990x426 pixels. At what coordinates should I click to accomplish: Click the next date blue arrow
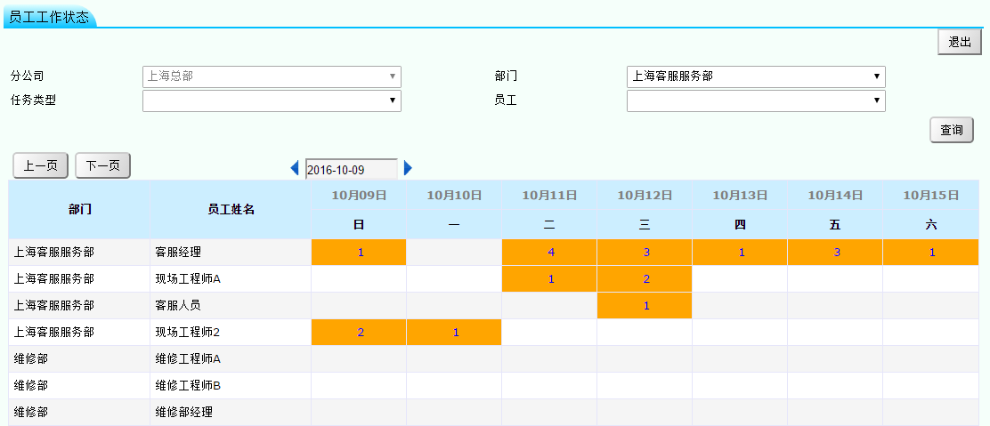click(x=408, y=168)
